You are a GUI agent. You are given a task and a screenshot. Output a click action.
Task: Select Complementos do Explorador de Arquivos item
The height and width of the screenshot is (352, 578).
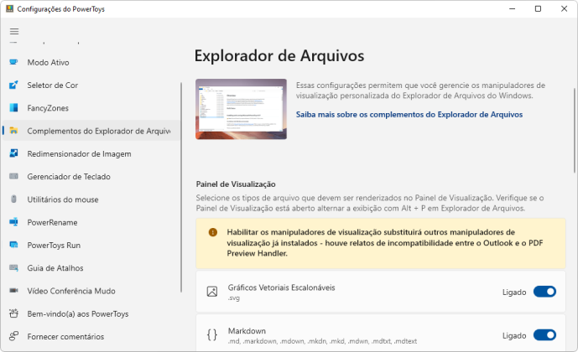(x=91, y=131)
